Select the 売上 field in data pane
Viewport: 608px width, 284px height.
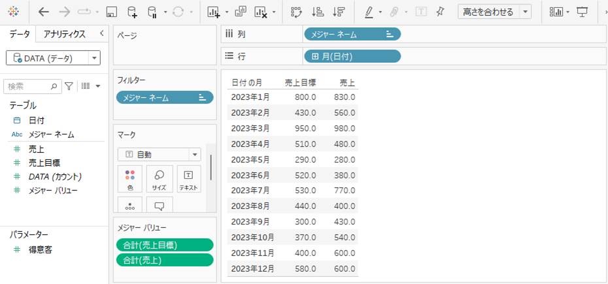(36, 149)
